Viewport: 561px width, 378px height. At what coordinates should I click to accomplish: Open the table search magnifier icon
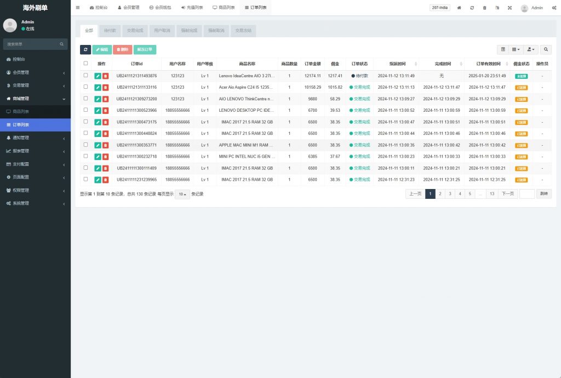click(546, 49)
